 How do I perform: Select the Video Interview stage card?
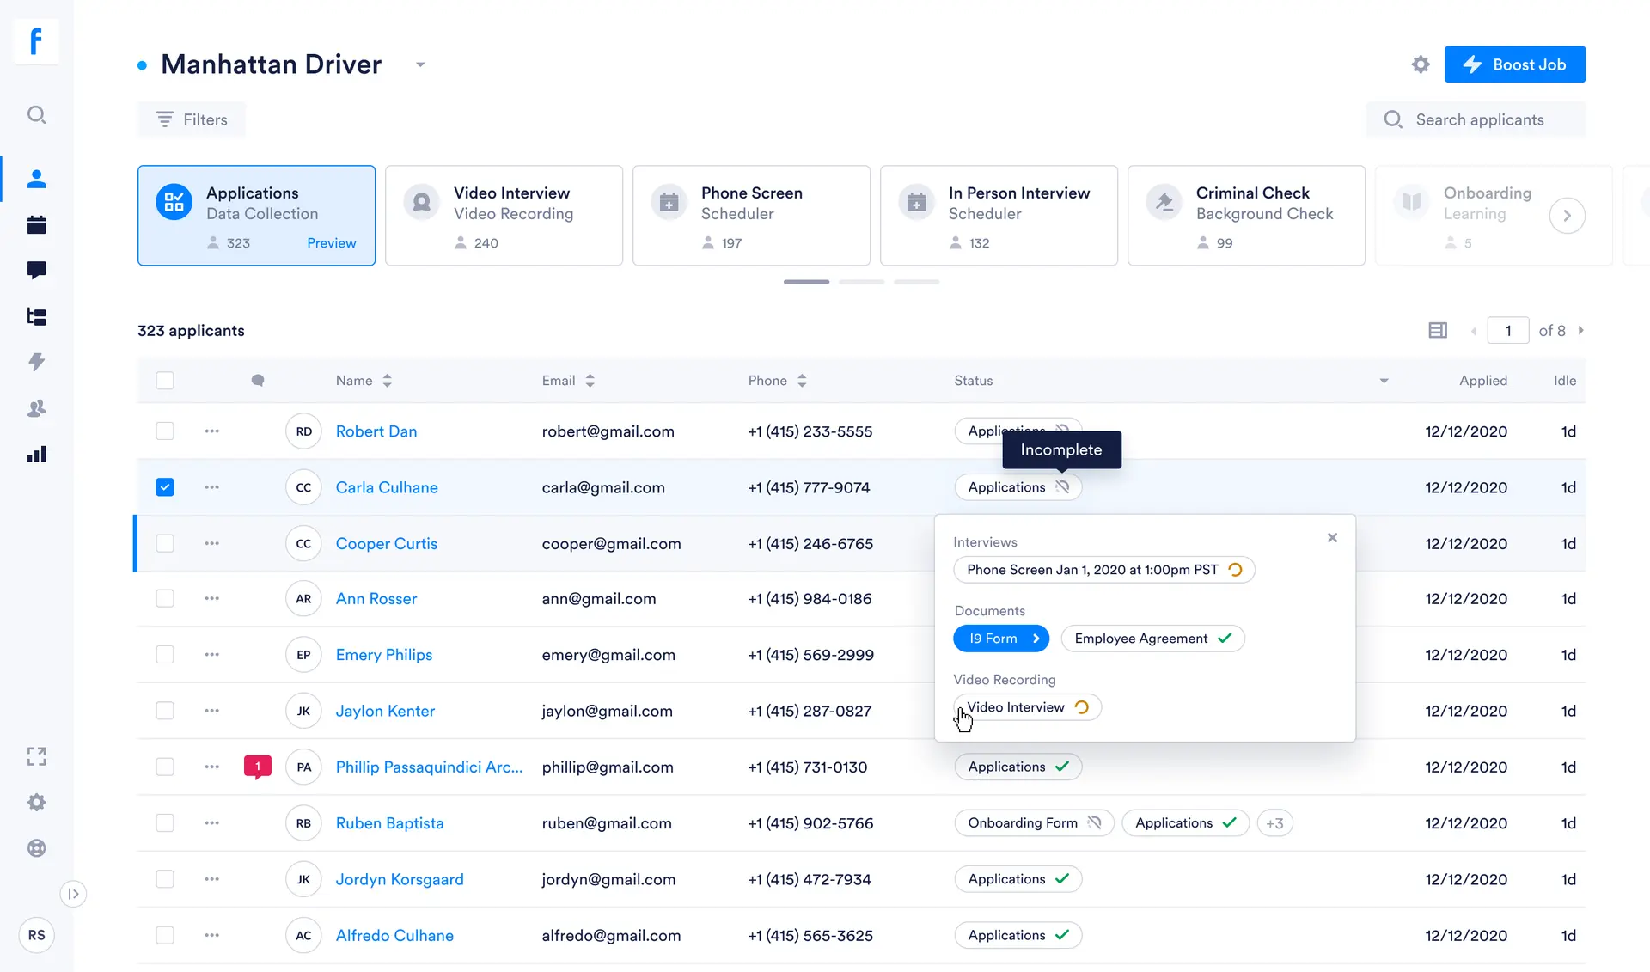[x=504, y=216]
